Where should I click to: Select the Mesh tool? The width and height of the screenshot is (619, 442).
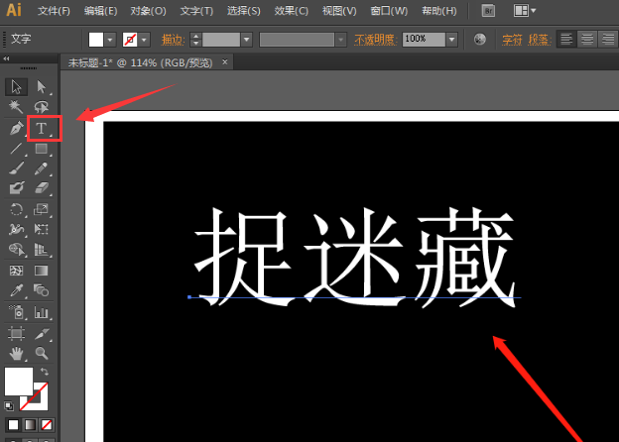pyautogui.click(x=16, y=271)
